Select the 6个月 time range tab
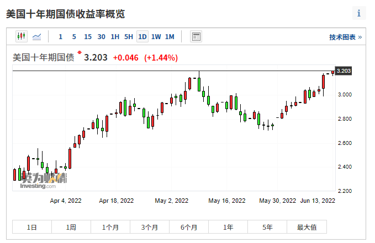The image size is (375, 243). [x=189, y=227]
